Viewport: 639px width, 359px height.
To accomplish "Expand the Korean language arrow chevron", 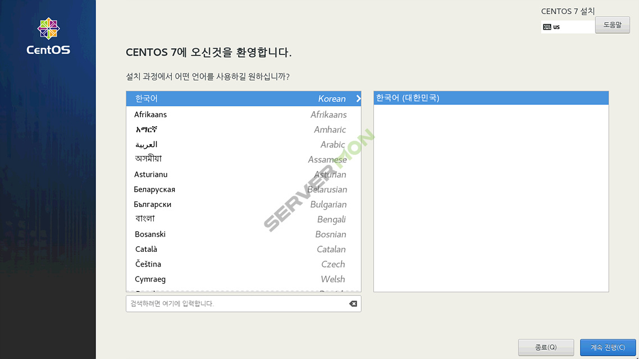I will (x=358, y=99).
